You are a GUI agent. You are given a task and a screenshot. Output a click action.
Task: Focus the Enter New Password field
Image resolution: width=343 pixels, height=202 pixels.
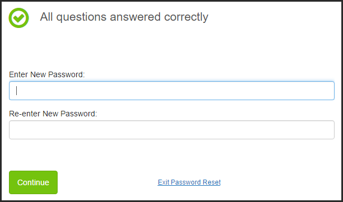171,91
